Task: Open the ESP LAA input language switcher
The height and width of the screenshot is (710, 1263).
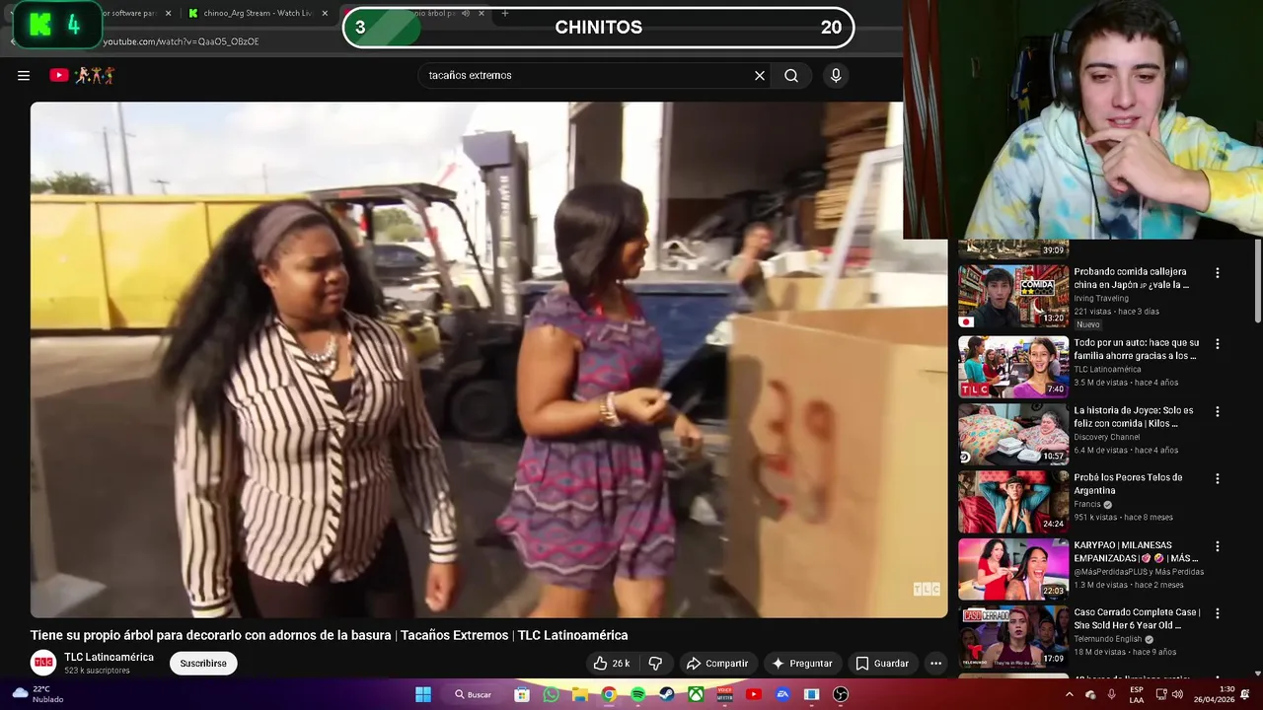Action: click(x=1136, y=694)
